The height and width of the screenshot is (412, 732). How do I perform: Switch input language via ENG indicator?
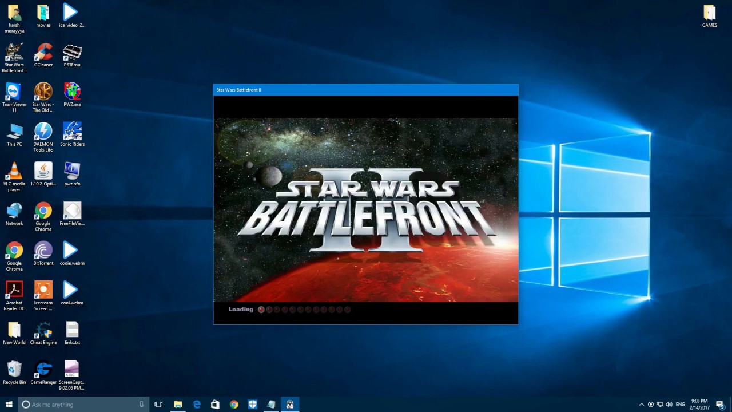681,405
